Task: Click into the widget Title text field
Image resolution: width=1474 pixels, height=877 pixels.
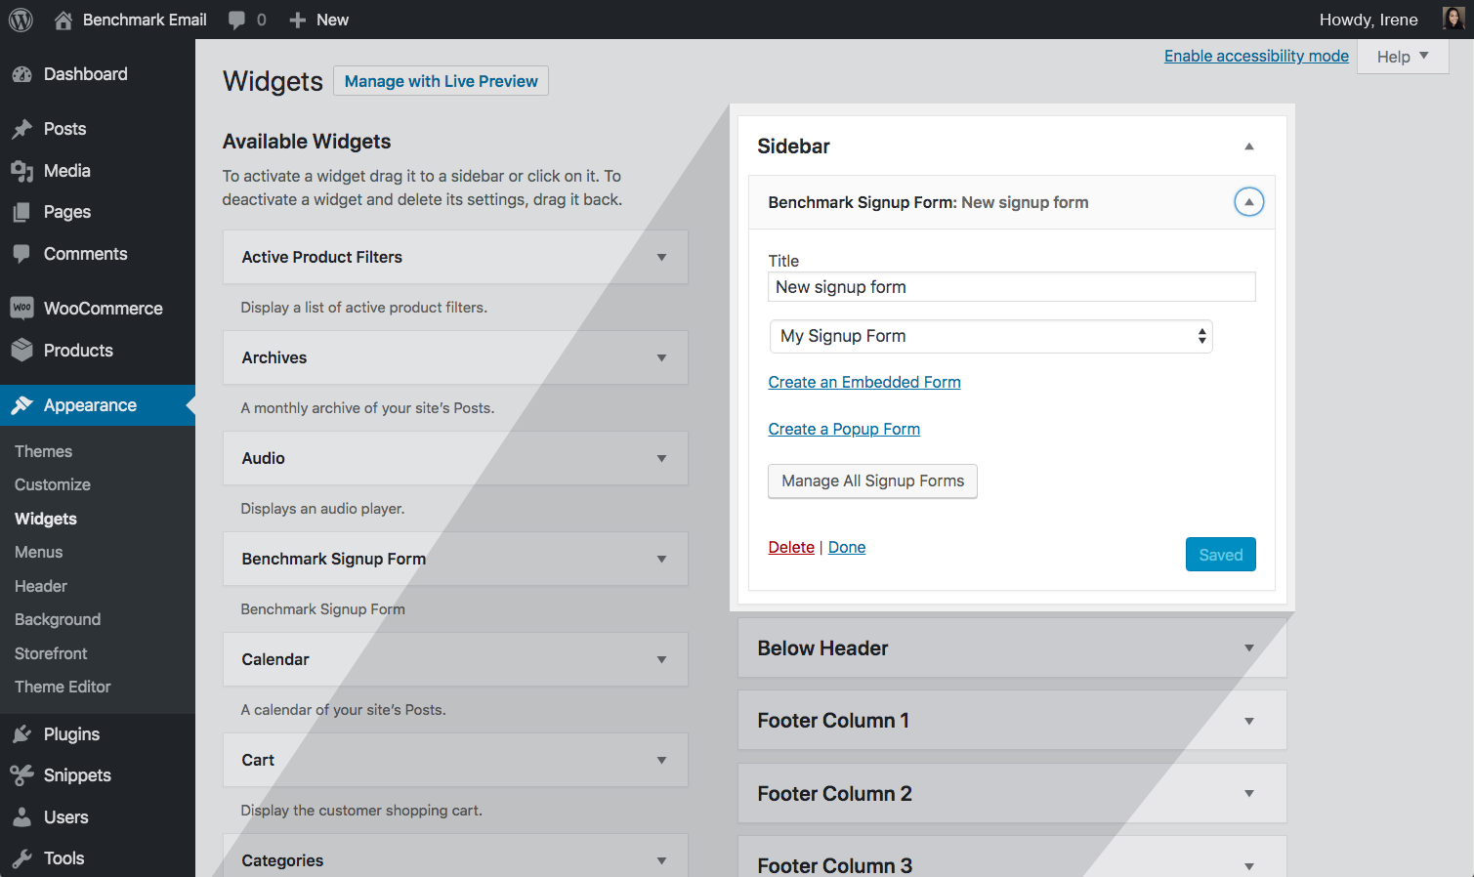Action: click(1011, 287)
